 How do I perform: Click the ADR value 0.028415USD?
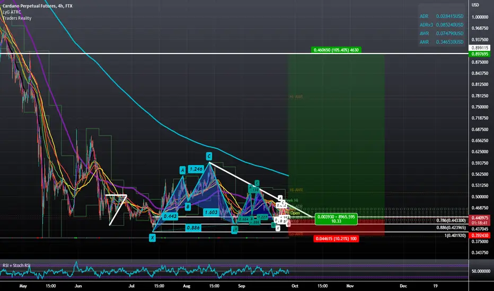[x=449, y=16]
